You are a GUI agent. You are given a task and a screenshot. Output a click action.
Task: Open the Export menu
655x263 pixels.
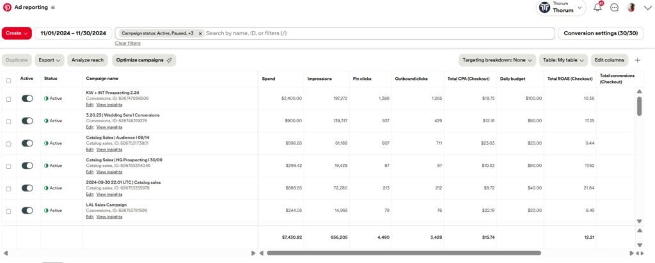click(49, 60)
